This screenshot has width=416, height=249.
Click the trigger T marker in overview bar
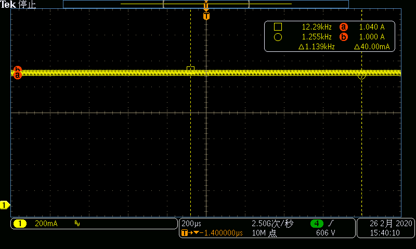(x=206, y=5)
